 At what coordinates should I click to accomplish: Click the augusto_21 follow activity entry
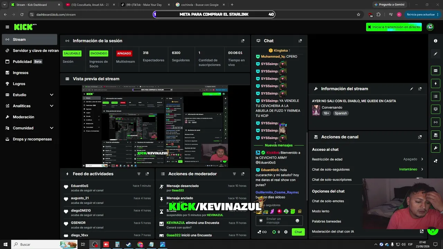(x=107, y=201)
